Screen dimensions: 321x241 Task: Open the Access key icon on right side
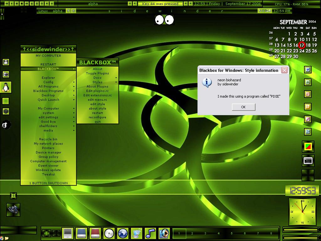click(x=308, y=119)
